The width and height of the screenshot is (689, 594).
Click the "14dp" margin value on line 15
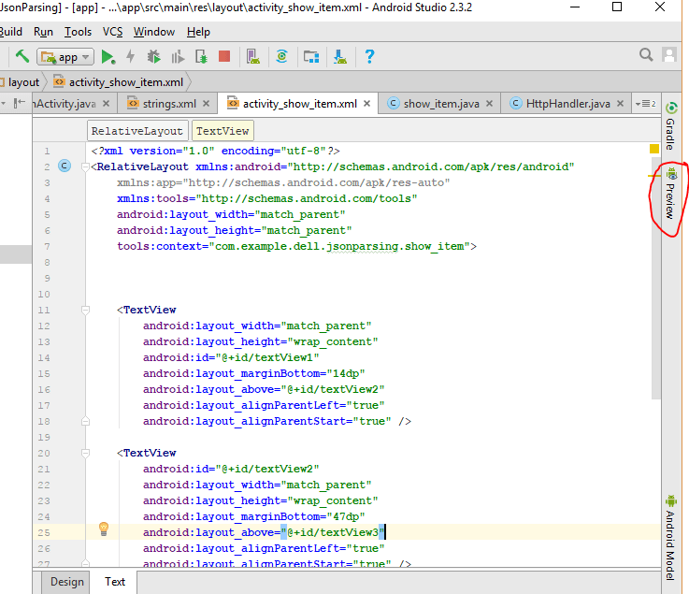pos(346,374)
